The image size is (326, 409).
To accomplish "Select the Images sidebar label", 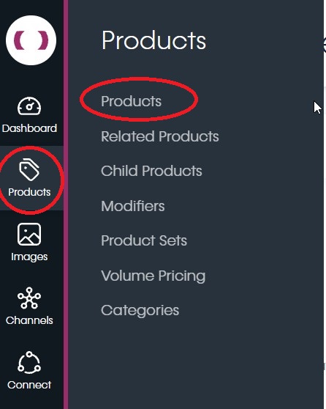I will point(29,257).
